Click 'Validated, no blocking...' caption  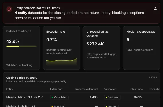[x=20, y=65]
